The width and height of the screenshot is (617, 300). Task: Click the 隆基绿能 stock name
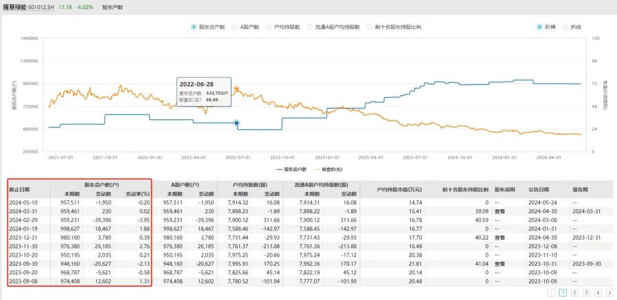[15, 7]
